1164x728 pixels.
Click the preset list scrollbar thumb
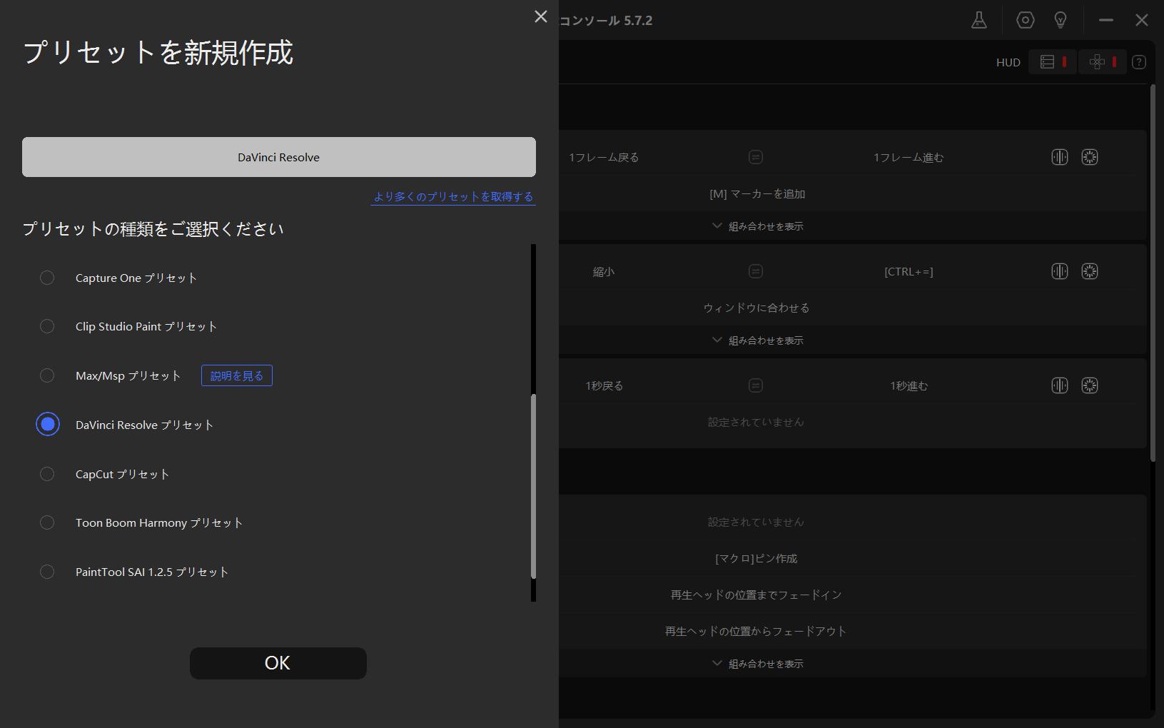coord(533,486)
